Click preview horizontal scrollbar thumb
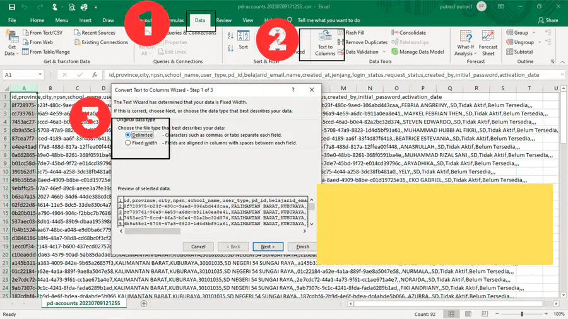This screenshot has width=568, height=319. [152, 231]
